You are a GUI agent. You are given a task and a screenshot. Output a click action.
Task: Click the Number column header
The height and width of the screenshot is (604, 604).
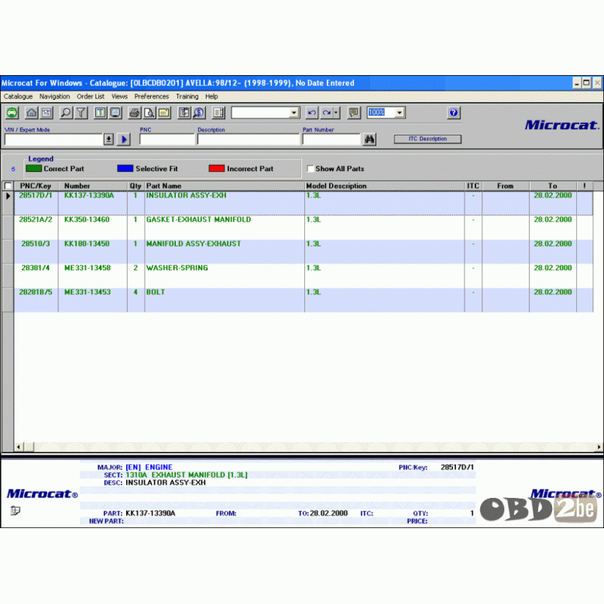pos(92,186)
